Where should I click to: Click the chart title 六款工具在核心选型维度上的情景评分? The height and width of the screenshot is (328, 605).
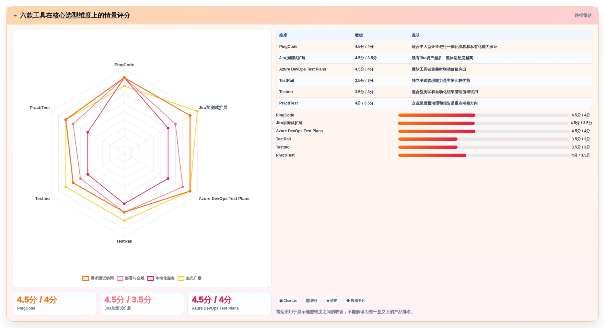click(x=75, y=16)
